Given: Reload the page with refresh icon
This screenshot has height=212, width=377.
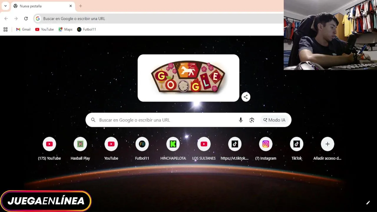Looking at the screenshot, I should click(x=26, y=19).
